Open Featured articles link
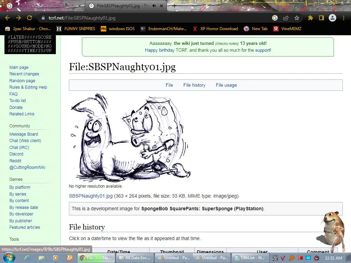Image resolution: width=351 pixels, height=263 pixels. [25, 227]
